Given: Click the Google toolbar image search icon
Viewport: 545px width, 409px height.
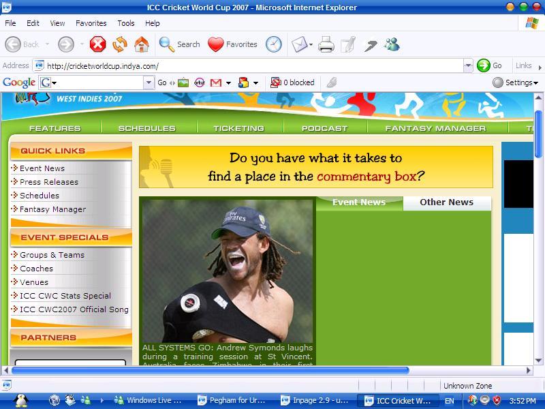Looking at the screenshot, I should pyautogui.click(x=183, y=82).
